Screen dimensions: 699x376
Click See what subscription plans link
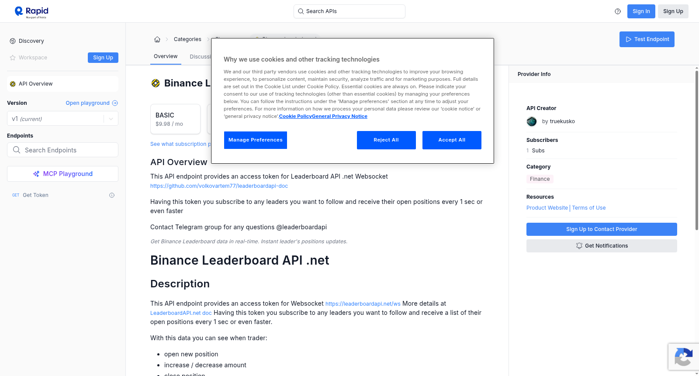coord(180,144)
